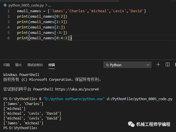
Task: Click line number 4 in the gutter
Action: point(9,27)
